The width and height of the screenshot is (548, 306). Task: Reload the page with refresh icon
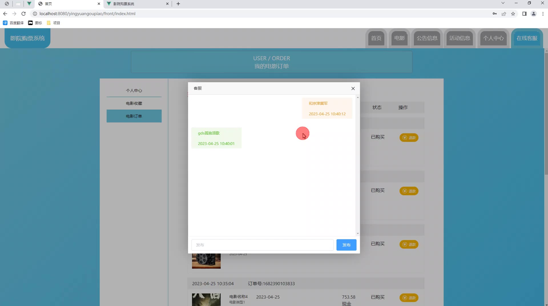pos(24,14)
